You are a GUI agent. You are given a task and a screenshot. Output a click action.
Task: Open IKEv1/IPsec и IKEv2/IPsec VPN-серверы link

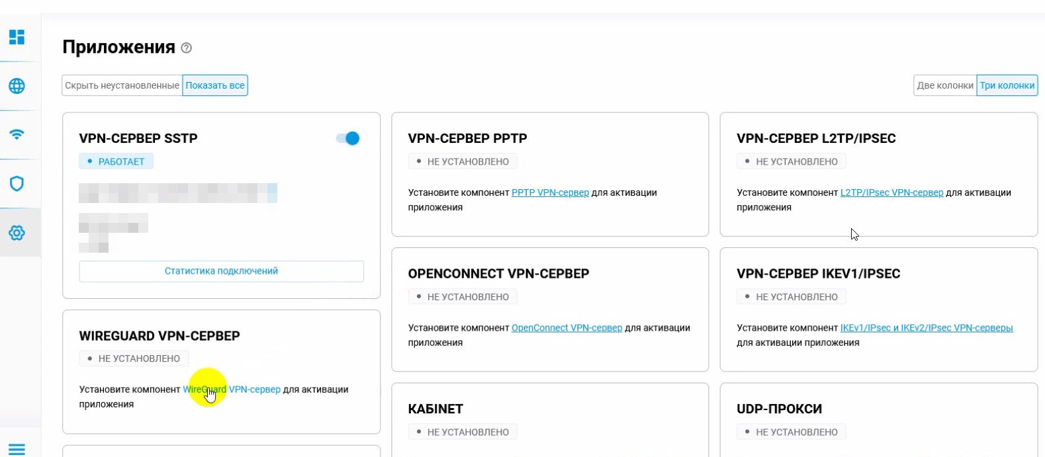coord(926,328)
